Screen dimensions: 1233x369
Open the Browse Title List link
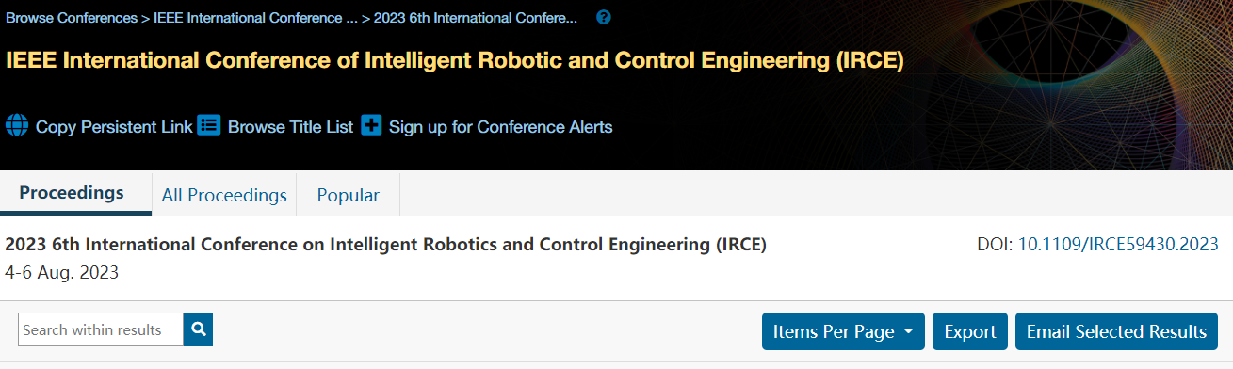pos(290,126)
